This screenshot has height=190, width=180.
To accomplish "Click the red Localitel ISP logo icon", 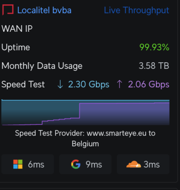I will click(8, 10).
